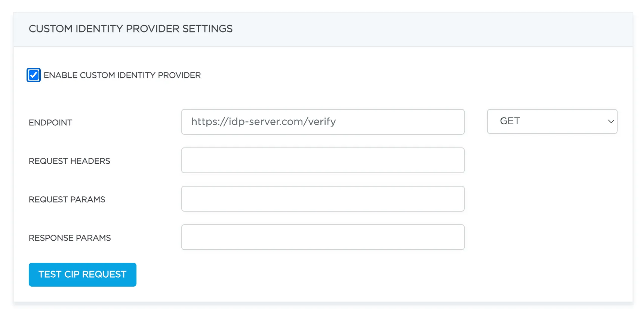Toggle the blue checkmark next to ENABLE CUSTOM IDENTITY PROVIDER
This screenshot has height=309, width=643.
[x=34, y=75]
